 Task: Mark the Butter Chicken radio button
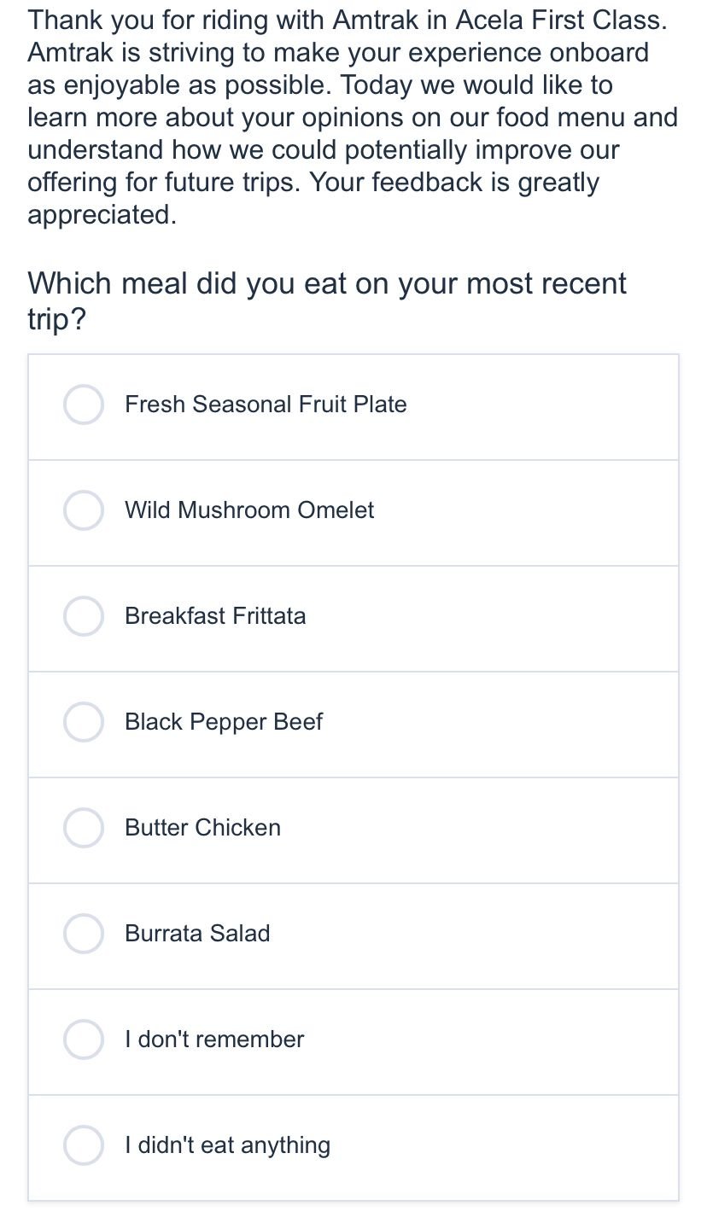(84, 828)
